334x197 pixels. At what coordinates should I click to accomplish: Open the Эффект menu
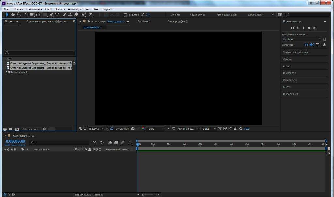pos(60,9)
